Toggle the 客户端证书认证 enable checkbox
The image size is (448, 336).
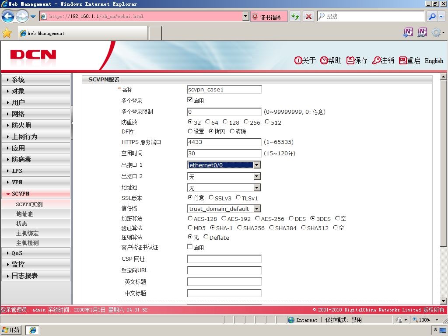pyautogui.click(x=190, y=246)
